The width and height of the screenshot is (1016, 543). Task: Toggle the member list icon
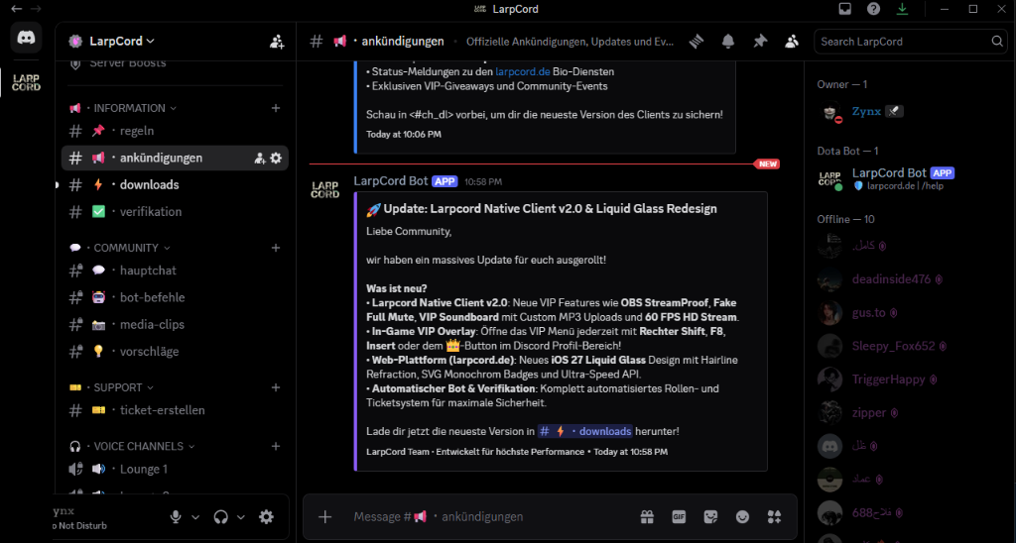[x=792, y=42]
